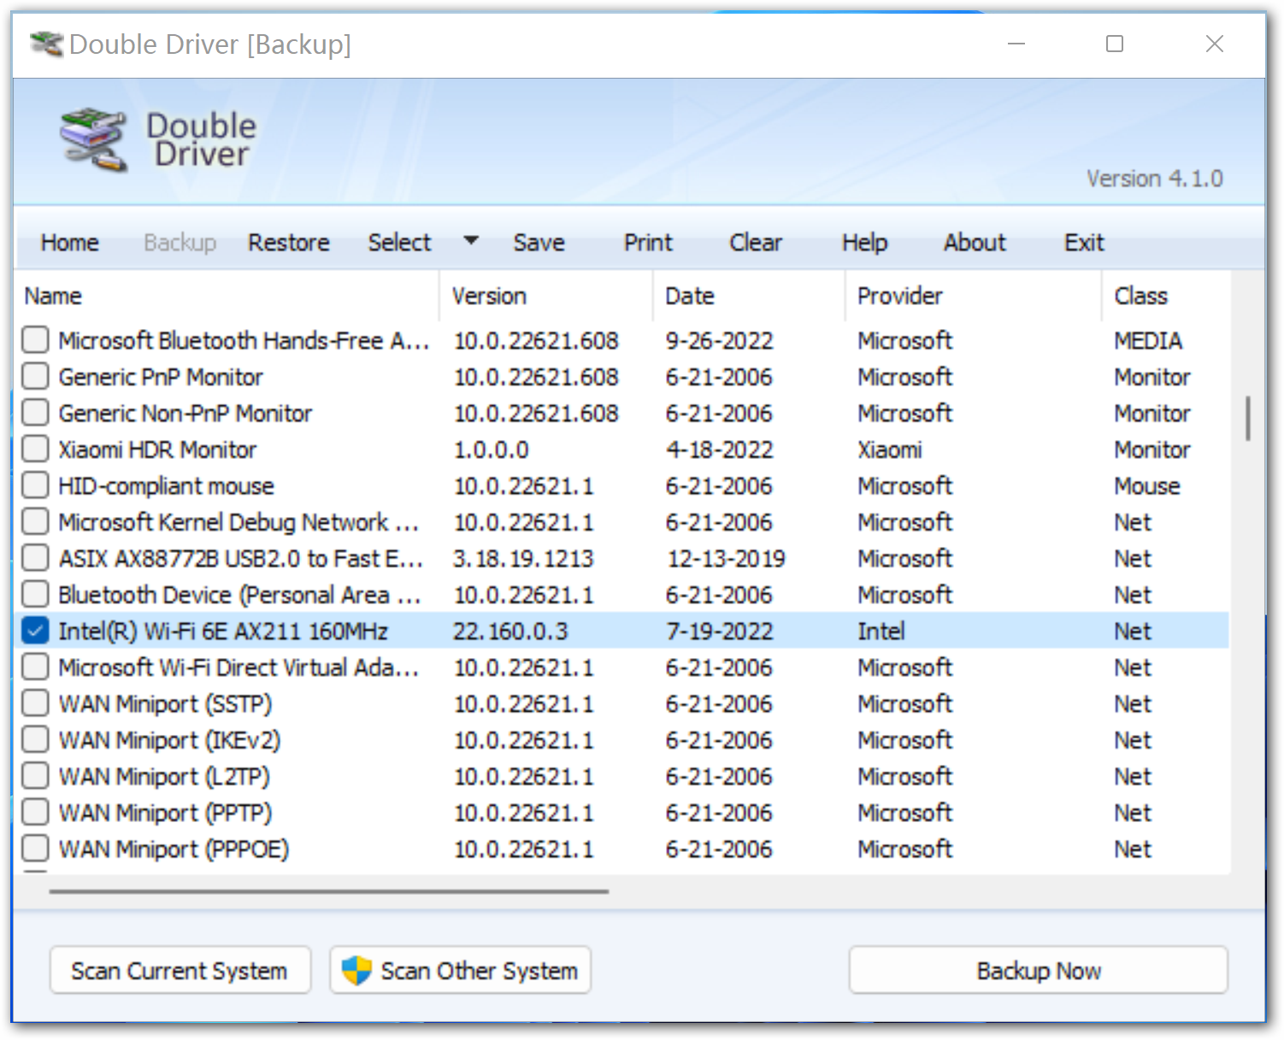Screen dimensions: 1284x1040
Task: Tick the HID-compliant mouse checkbox
Action: (35, 485)
